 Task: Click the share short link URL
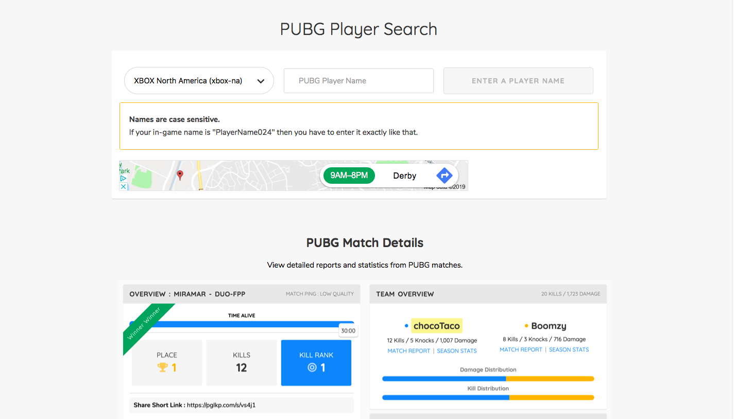(x=221, y=405)
